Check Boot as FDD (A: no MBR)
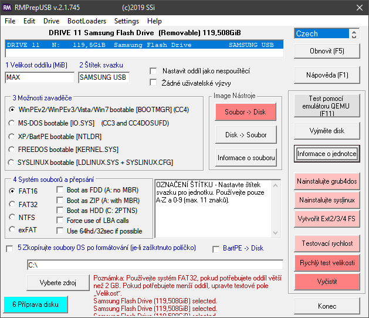 60,190
